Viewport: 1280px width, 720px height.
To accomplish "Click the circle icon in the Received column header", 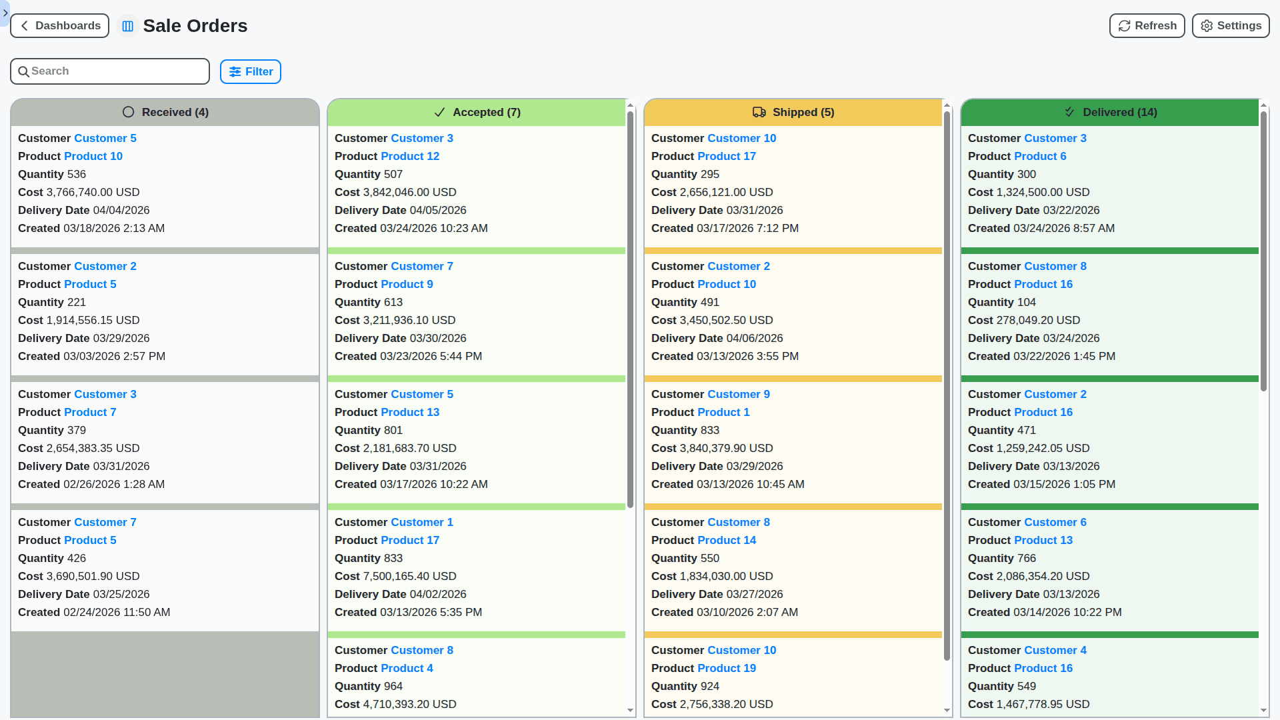I will click(x=129, y=111).
